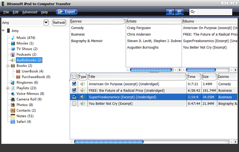This screenshot has height=152, width=239.
Task: Sort by the Time column header
Action: (x=194, y=77)
